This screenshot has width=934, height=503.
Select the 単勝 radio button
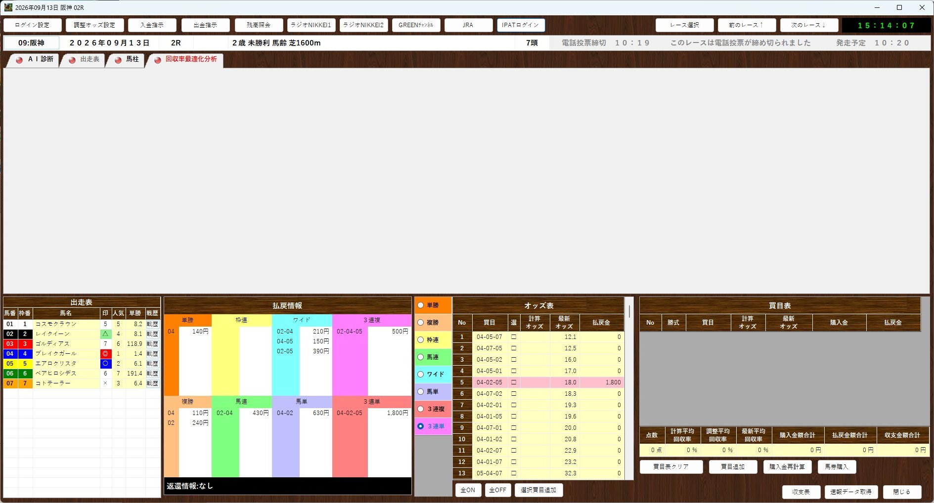(x=421, y=305)
